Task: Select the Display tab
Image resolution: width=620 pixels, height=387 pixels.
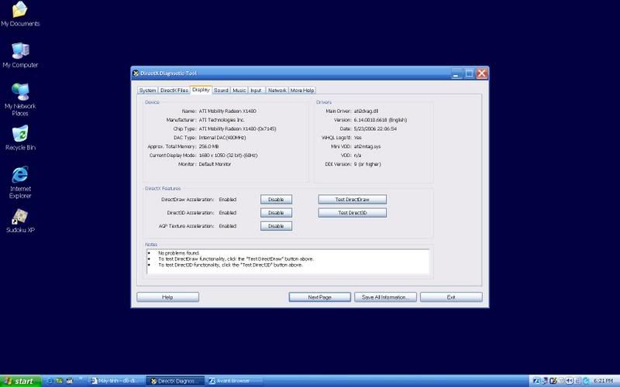Action: pyautogui.click(x=201, y=90)
